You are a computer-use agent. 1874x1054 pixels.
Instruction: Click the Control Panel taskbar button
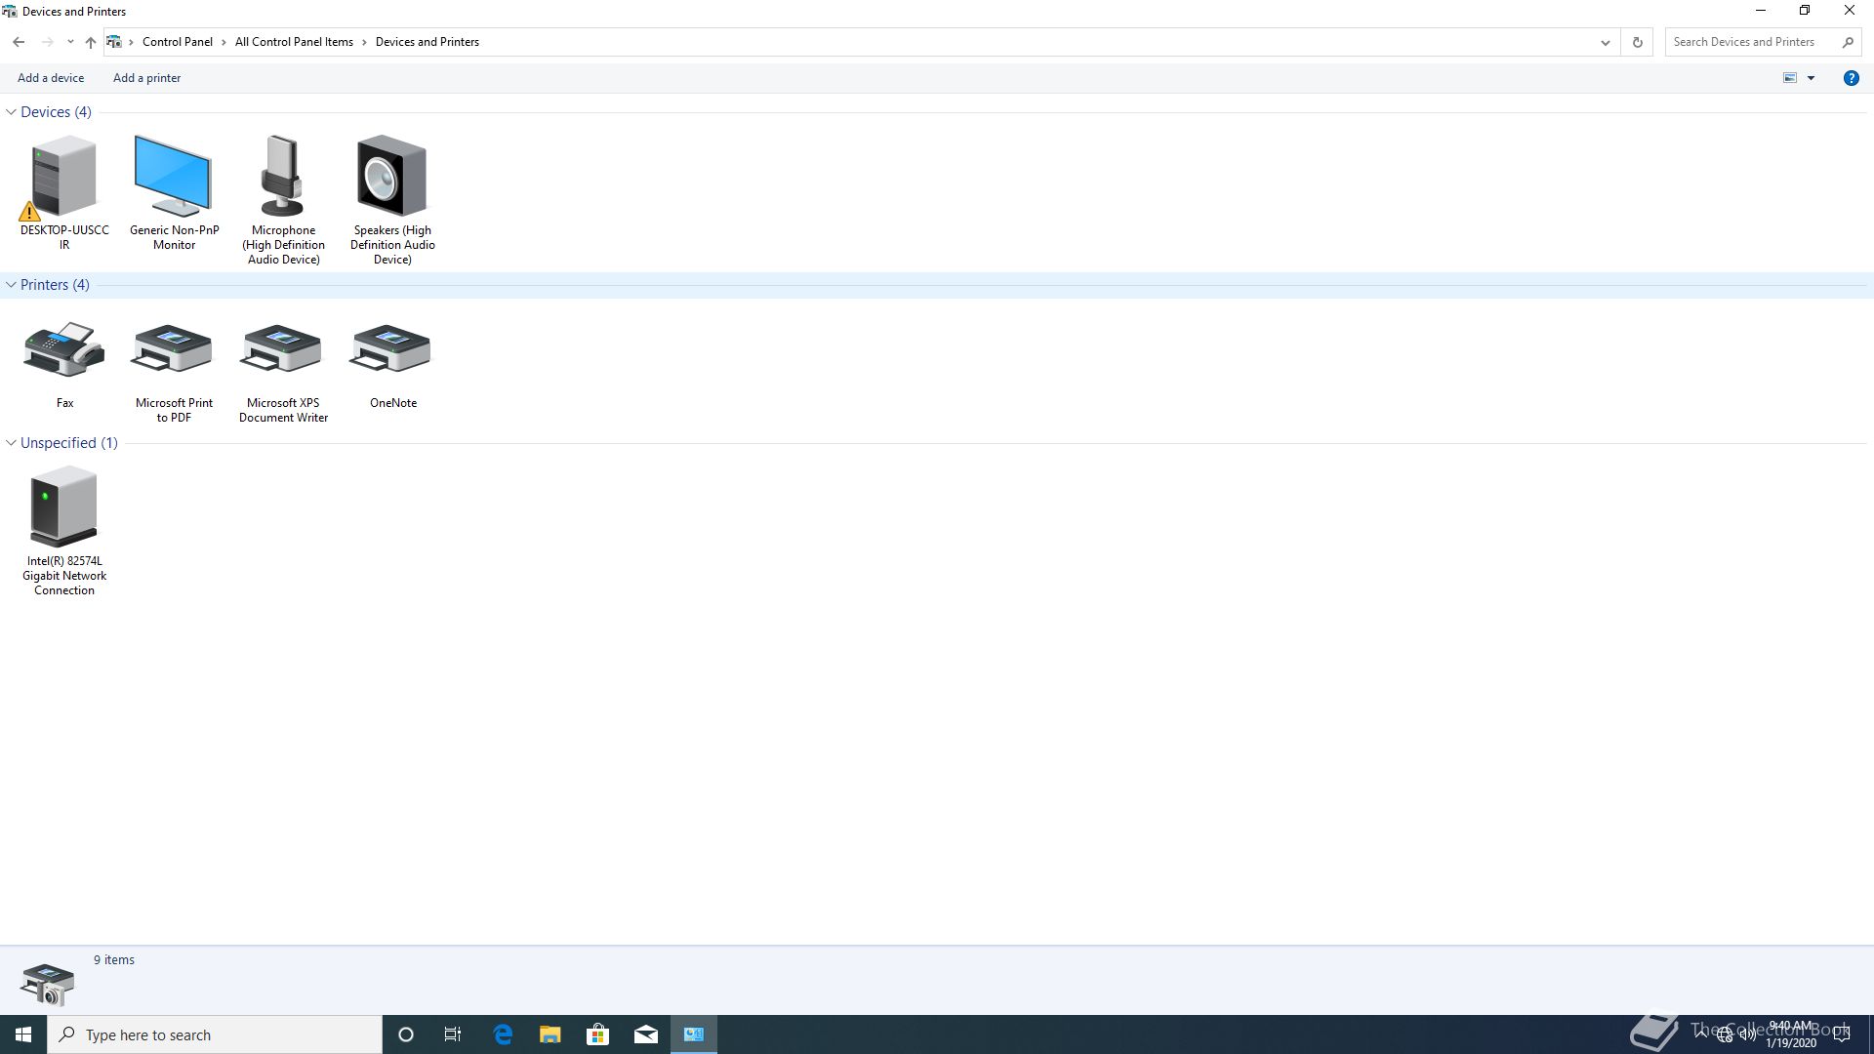pyautogui.click(x=694, y=1034)
